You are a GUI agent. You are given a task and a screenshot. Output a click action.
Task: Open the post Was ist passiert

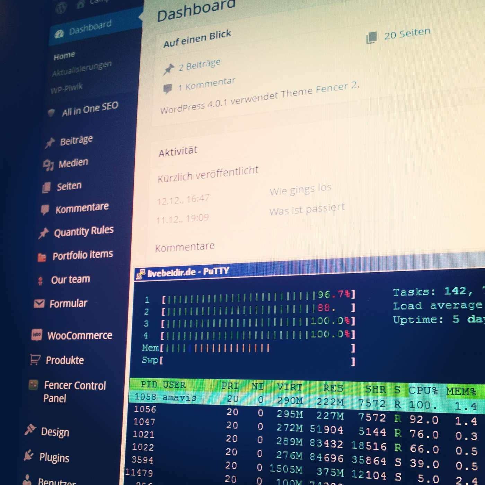tap(307, 209)
